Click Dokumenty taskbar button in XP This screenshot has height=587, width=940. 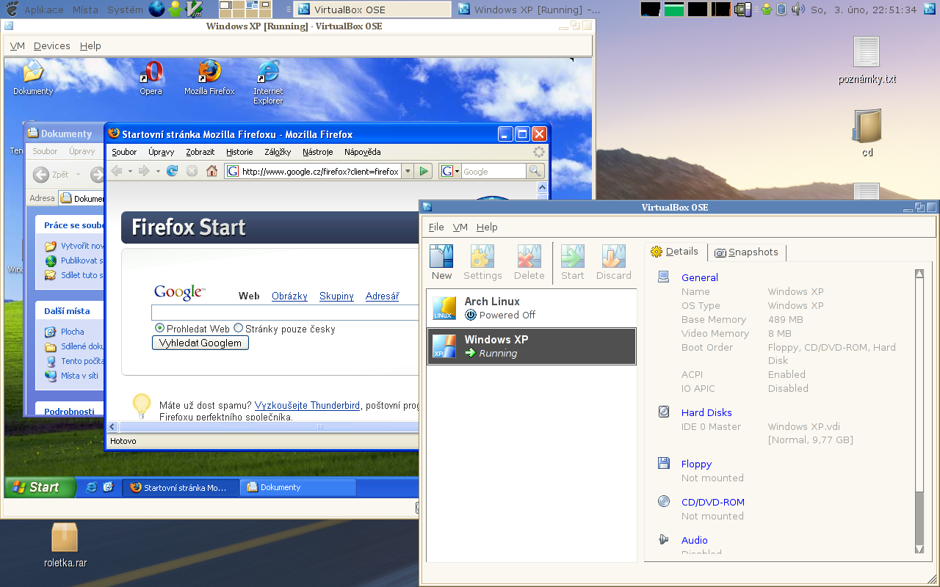tap(298, 487)
